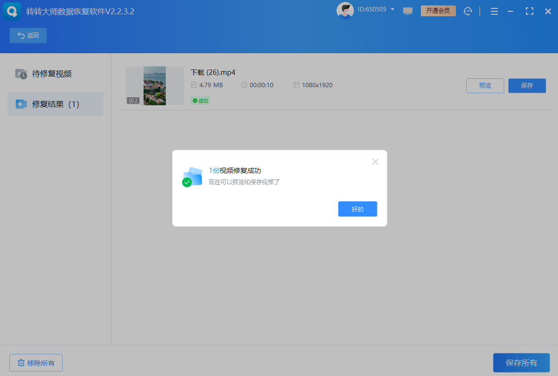Click the green success checkmark badge
558x376 pixels.
pyautogui.click(x=200, y=100)
